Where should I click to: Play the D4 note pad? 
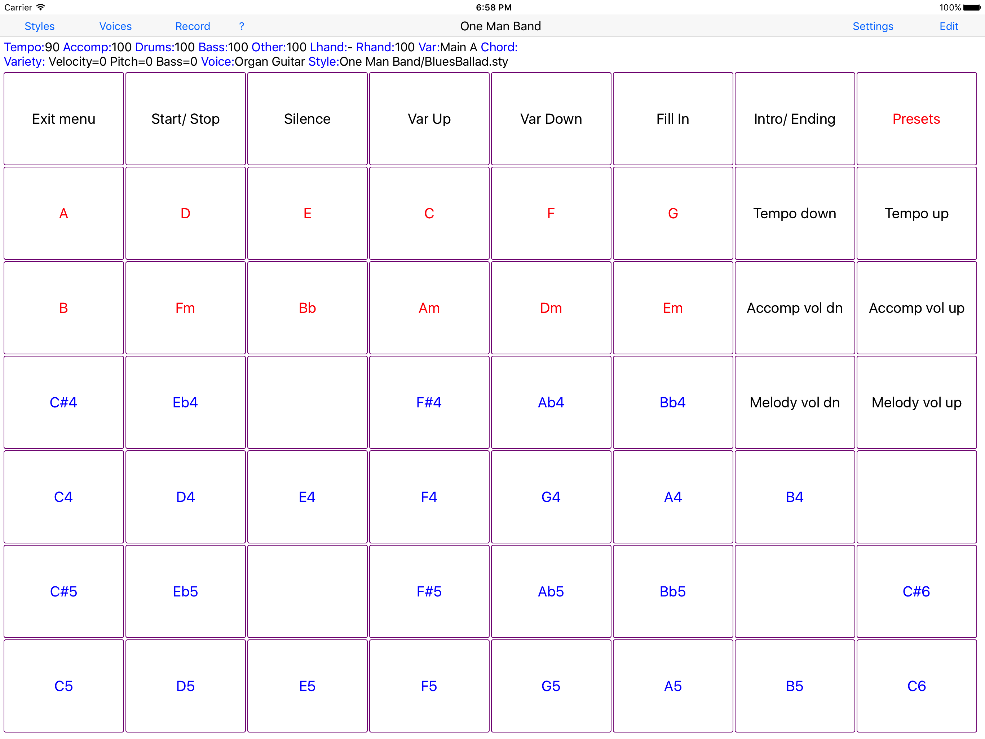pos(186,497)
